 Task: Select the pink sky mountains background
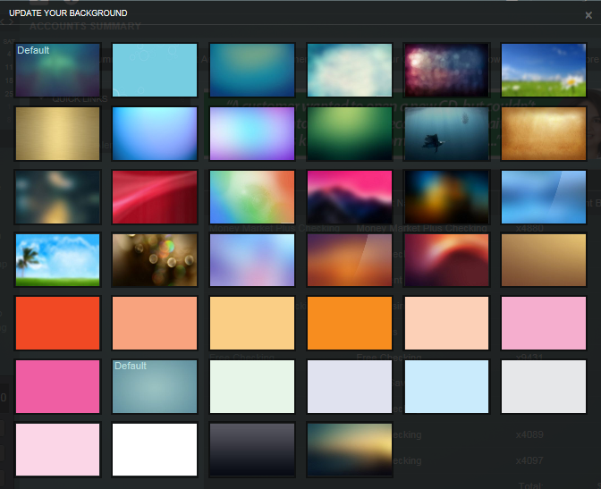[x=350, y=197]
